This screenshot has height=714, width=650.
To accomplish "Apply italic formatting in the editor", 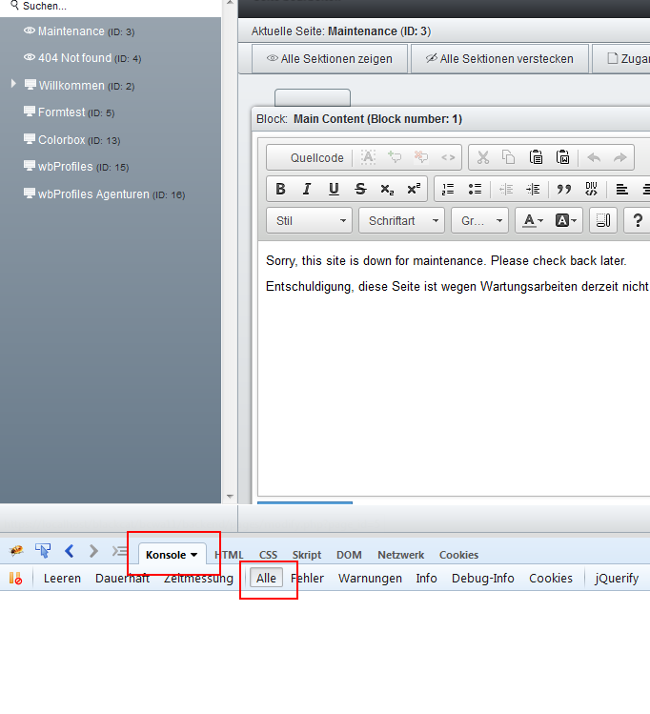I will point(307,189).
